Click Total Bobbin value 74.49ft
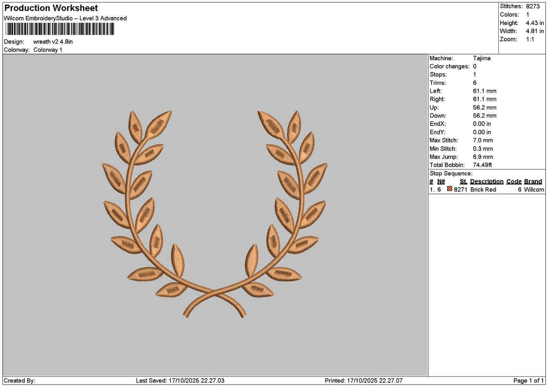This screenshot has width=548, height=387. [x=482, y=165]
